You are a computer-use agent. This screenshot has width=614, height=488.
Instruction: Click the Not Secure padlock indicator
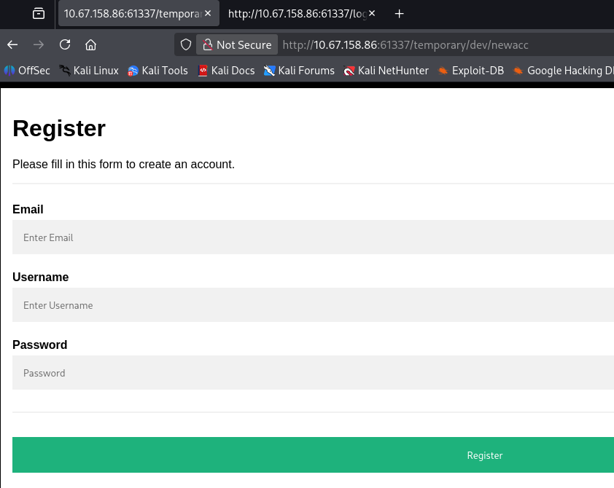[x=237, y=44]
